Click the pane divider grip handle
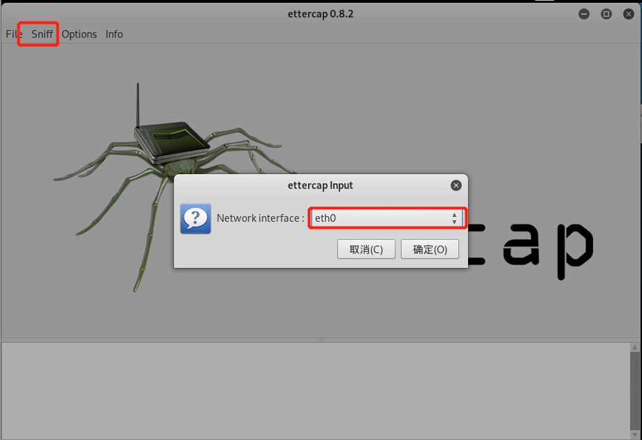The height and width of the screenshot is (440, 642). (321, 340)
